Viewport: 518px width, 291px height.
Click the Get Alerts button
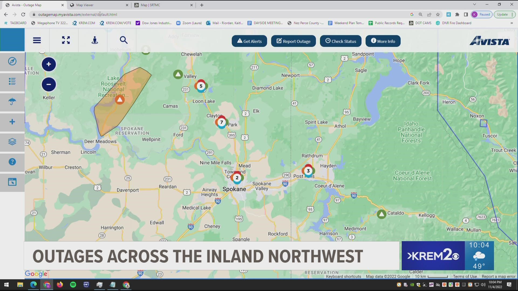(249, 41)
